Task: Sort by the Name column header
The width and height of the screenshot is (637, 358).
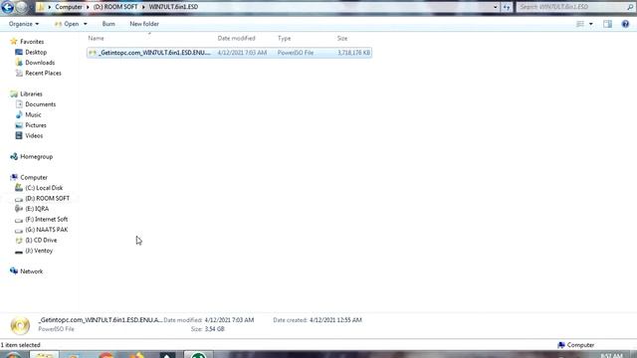Action: [x=97, y=38]
